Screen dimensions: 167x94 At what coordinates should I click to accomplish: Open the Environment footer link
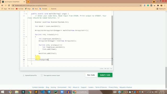point(62,87)
